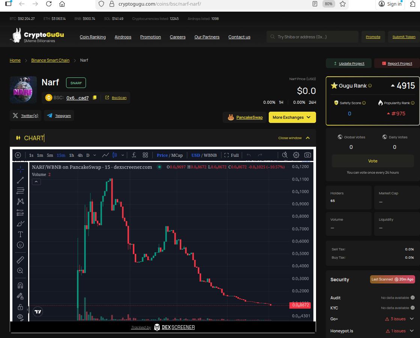Adjust the 80% page zoom control
The image size is (420, 338).
(328, 4)
